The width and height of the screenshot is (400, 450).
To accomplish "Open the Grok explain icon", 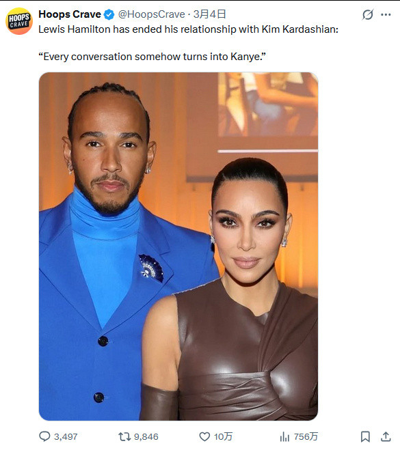I will tap(368, 14).
